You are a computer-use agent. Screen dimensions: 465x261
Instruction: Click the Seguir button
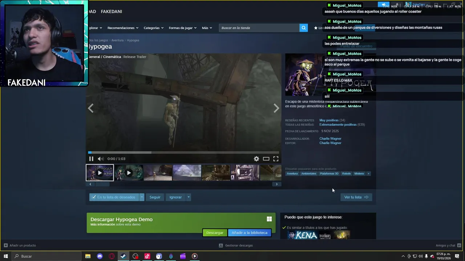pyautogui.click(x=155, y=197)
